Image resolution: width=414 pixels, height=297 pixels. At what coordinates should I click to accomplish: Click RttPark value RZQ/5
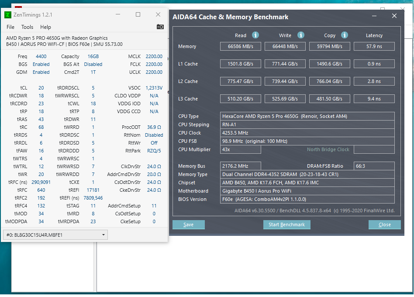pos(154,151)
